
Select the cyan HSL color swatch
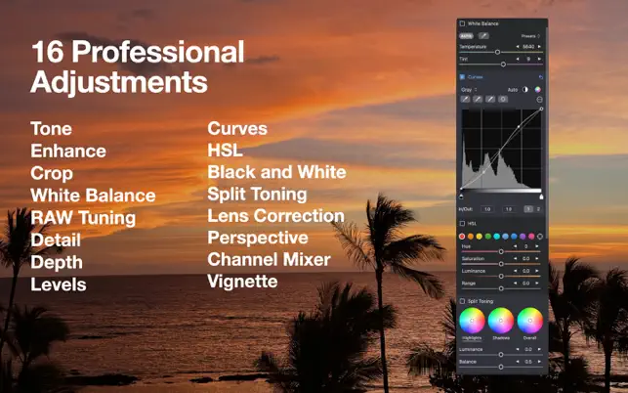coord(496,237)
